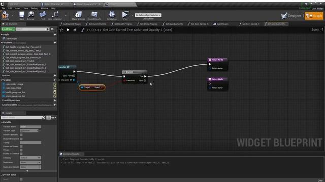325x182 pixels.
Task: Open the Debug menu
Action: click(x=35, y=8)
